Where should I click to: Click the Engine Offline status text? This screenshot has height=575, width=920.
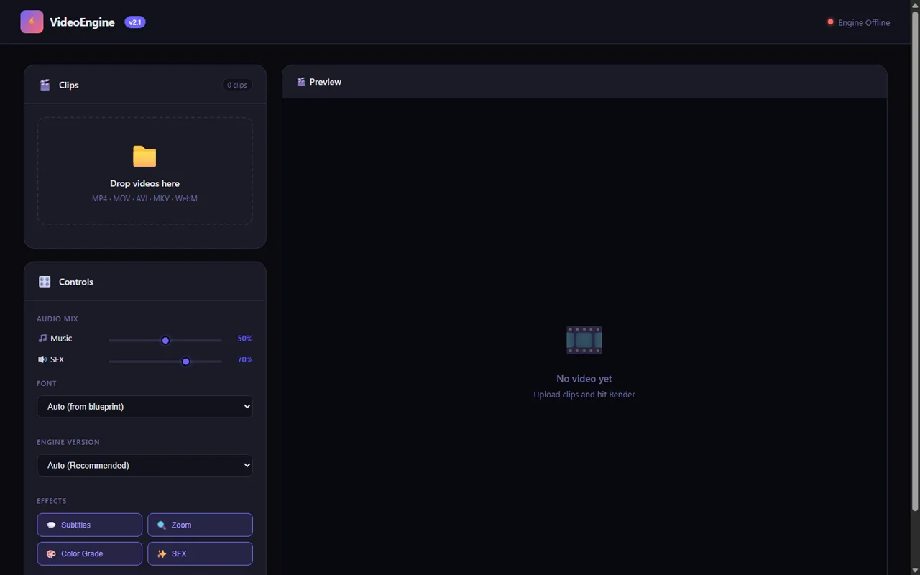864,22
